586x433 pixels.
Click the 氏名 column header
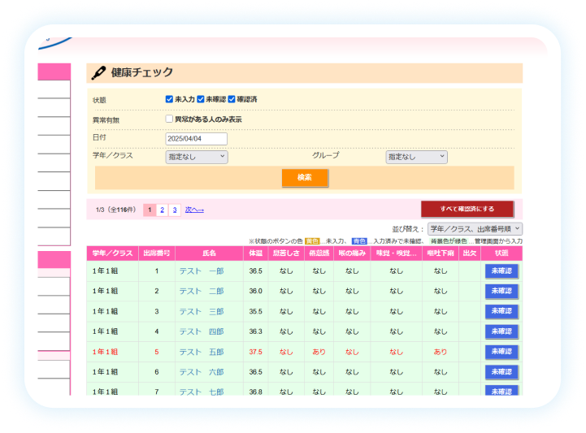210,253
